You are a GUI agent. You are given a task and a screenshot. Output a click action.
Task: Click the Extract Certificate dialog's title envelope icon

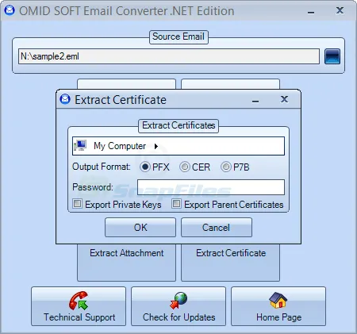tap(65, 99)
